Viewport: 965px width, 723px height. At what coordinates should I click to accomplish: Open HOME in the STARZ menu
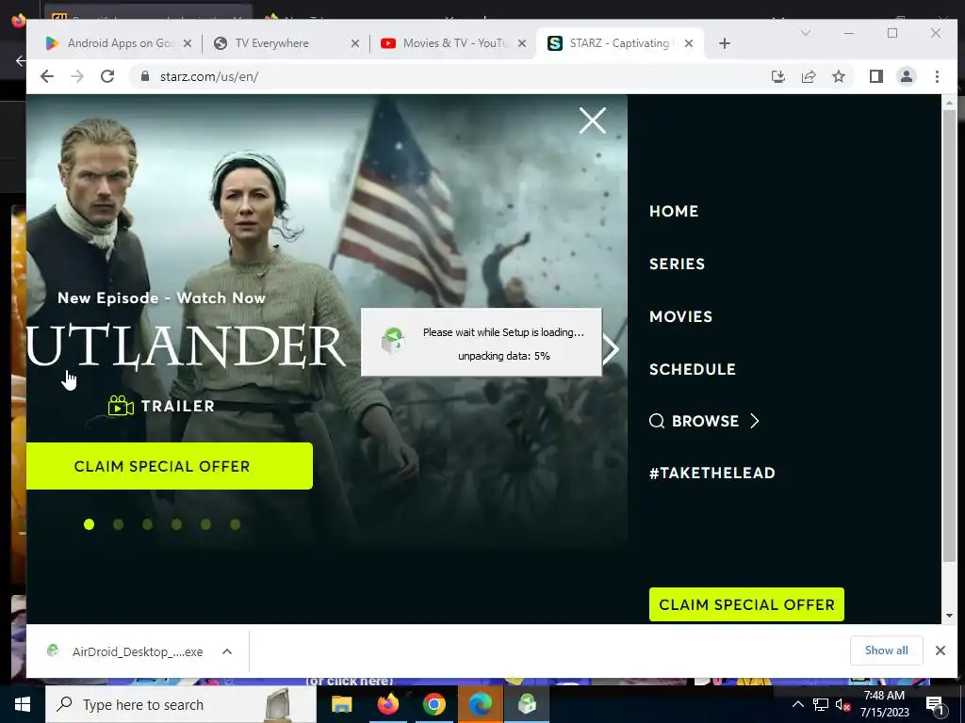(673, 211)
